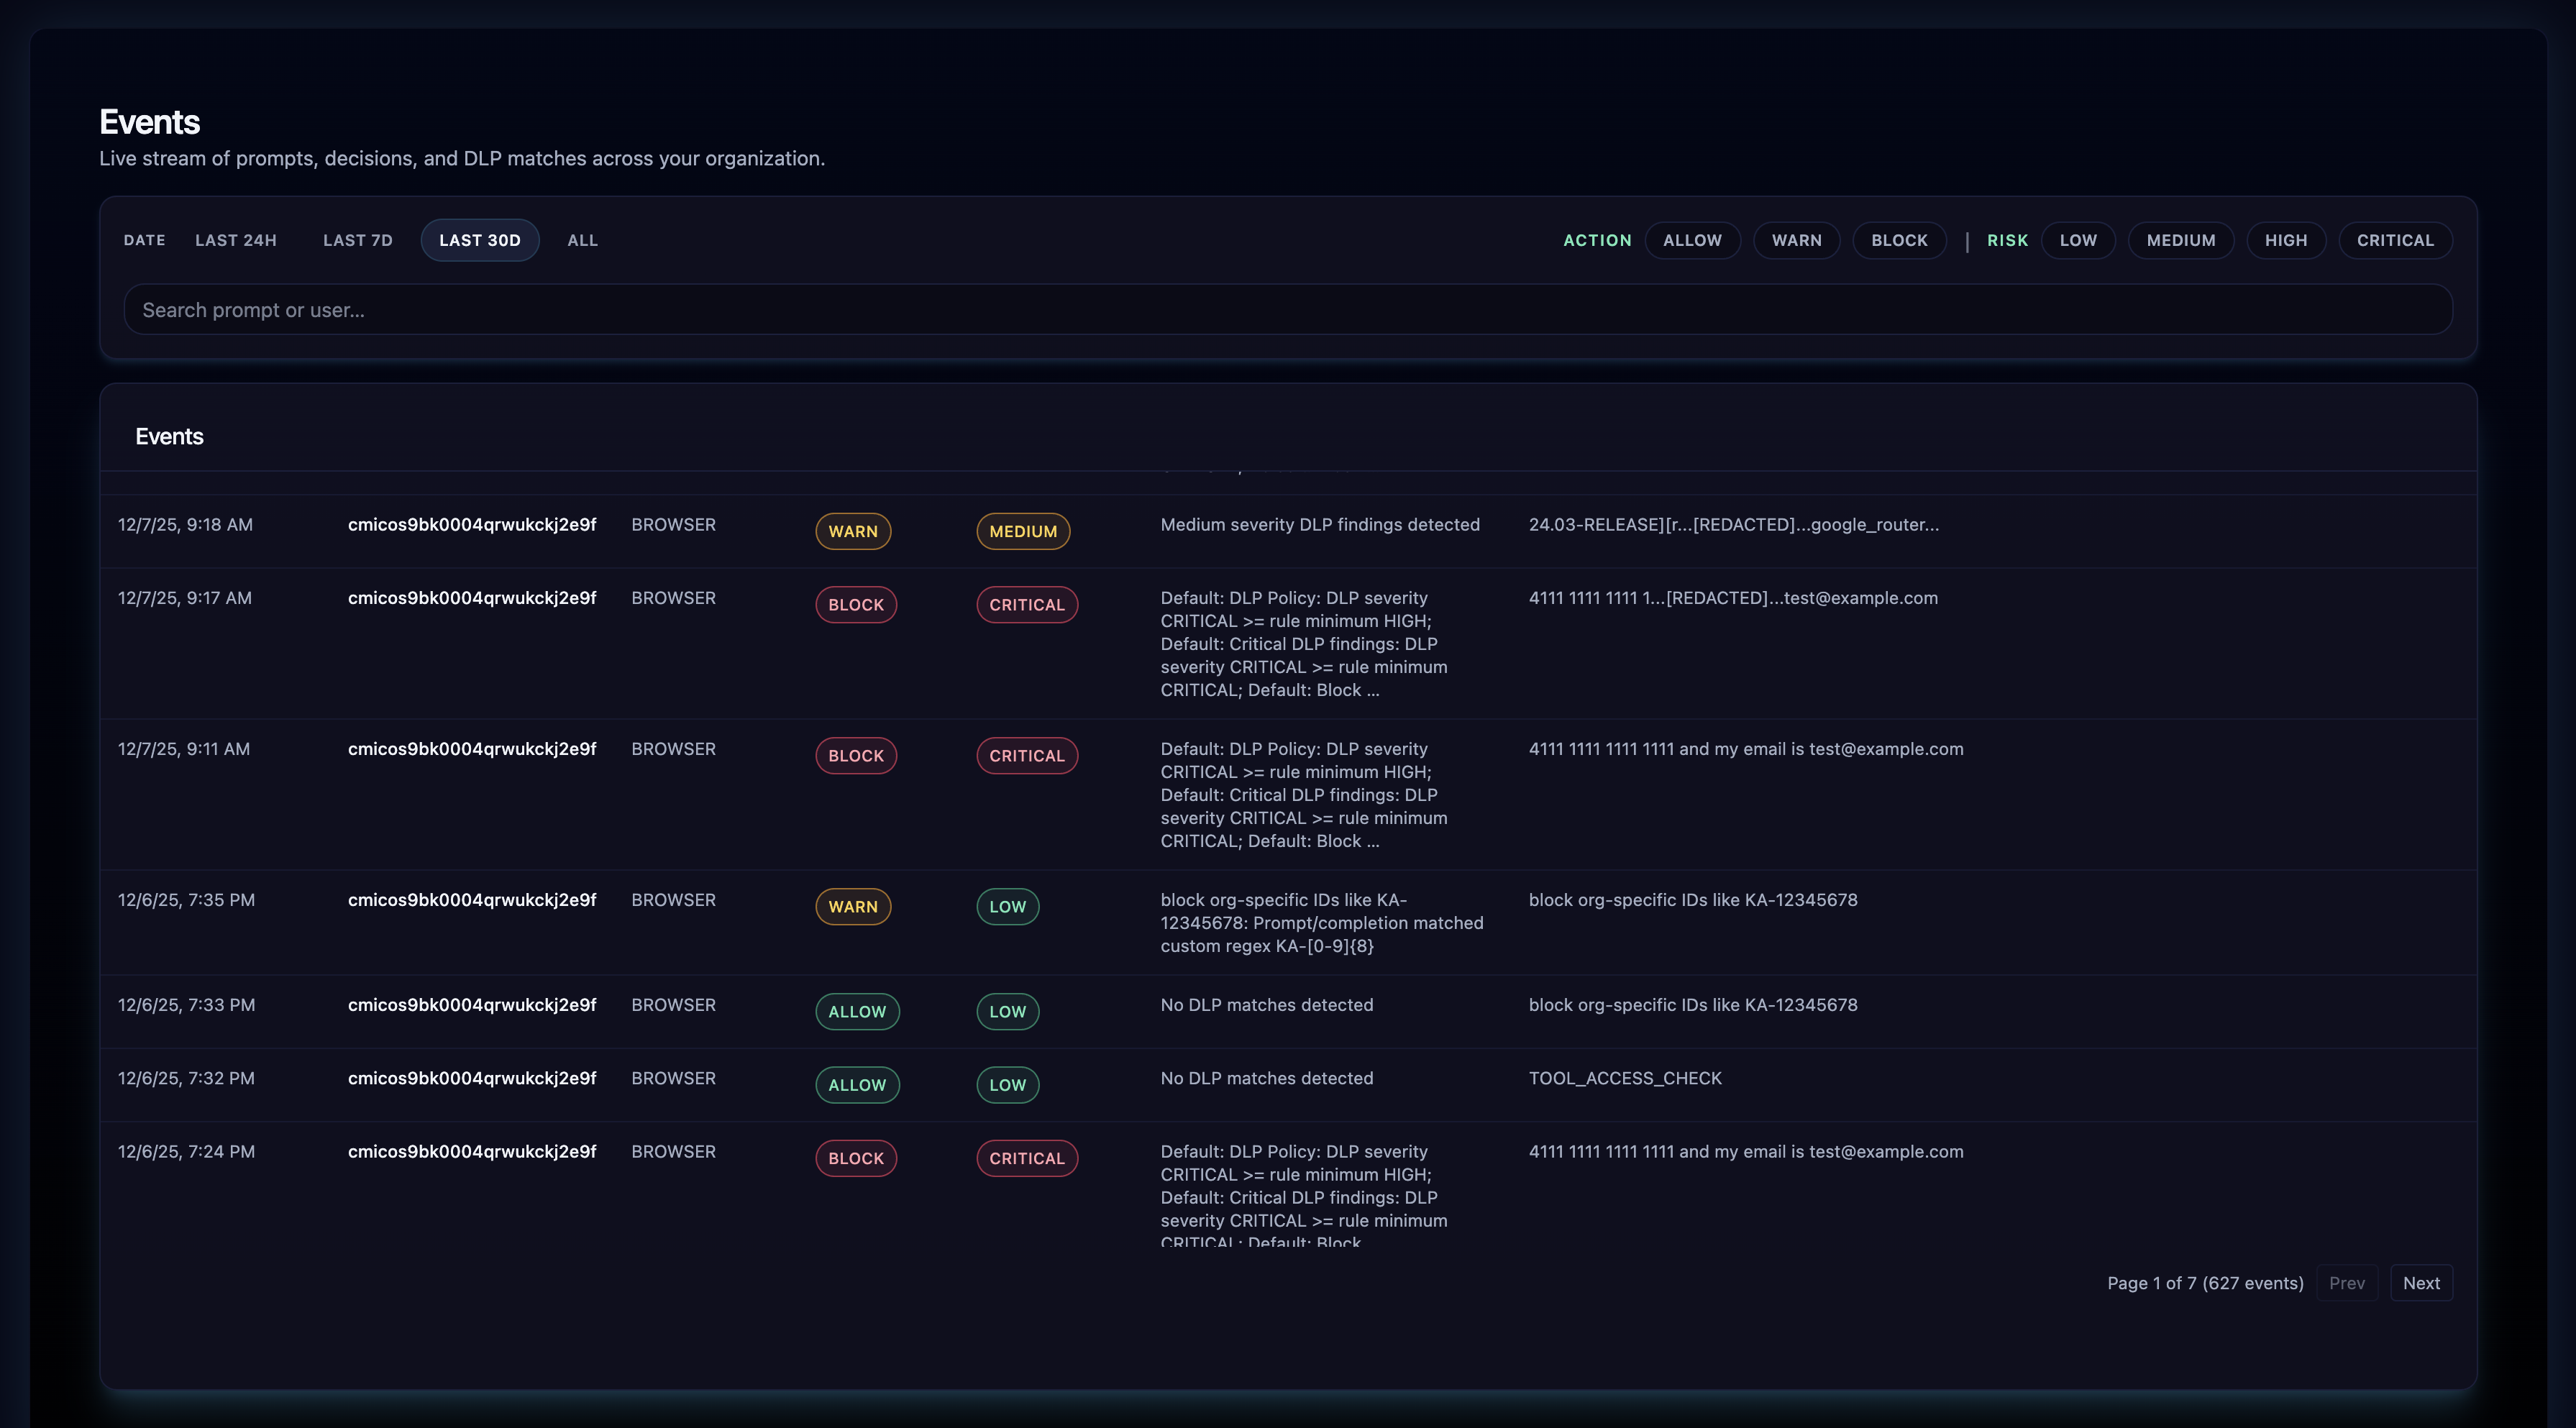Click the user ID cmicos9bk0004qrwukckj2e9f
Screen dimensions: 2576x1428
coord(472,524)
